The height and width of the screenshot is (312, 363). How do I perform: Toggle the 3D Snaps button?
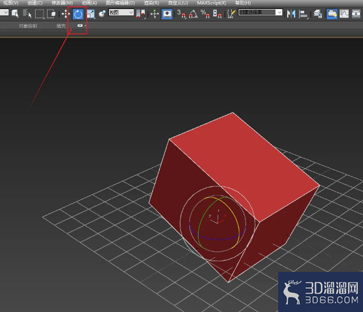[x=181, y=14]
